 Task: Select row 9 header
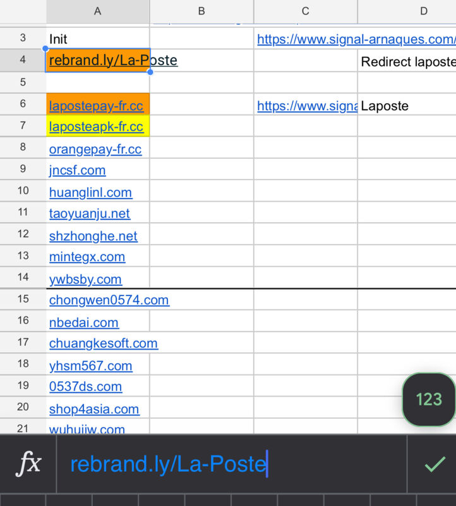23,169
